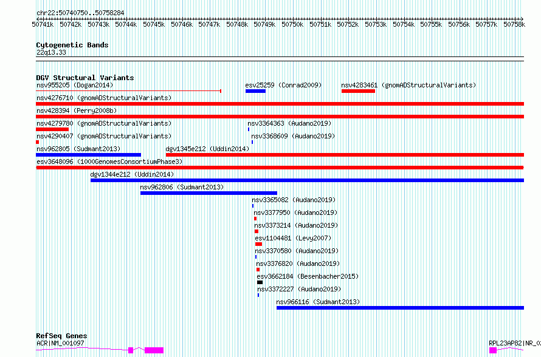Click ruler position 50745k
Viewport: 541px width, 357px height.
(x=154, y=24)
